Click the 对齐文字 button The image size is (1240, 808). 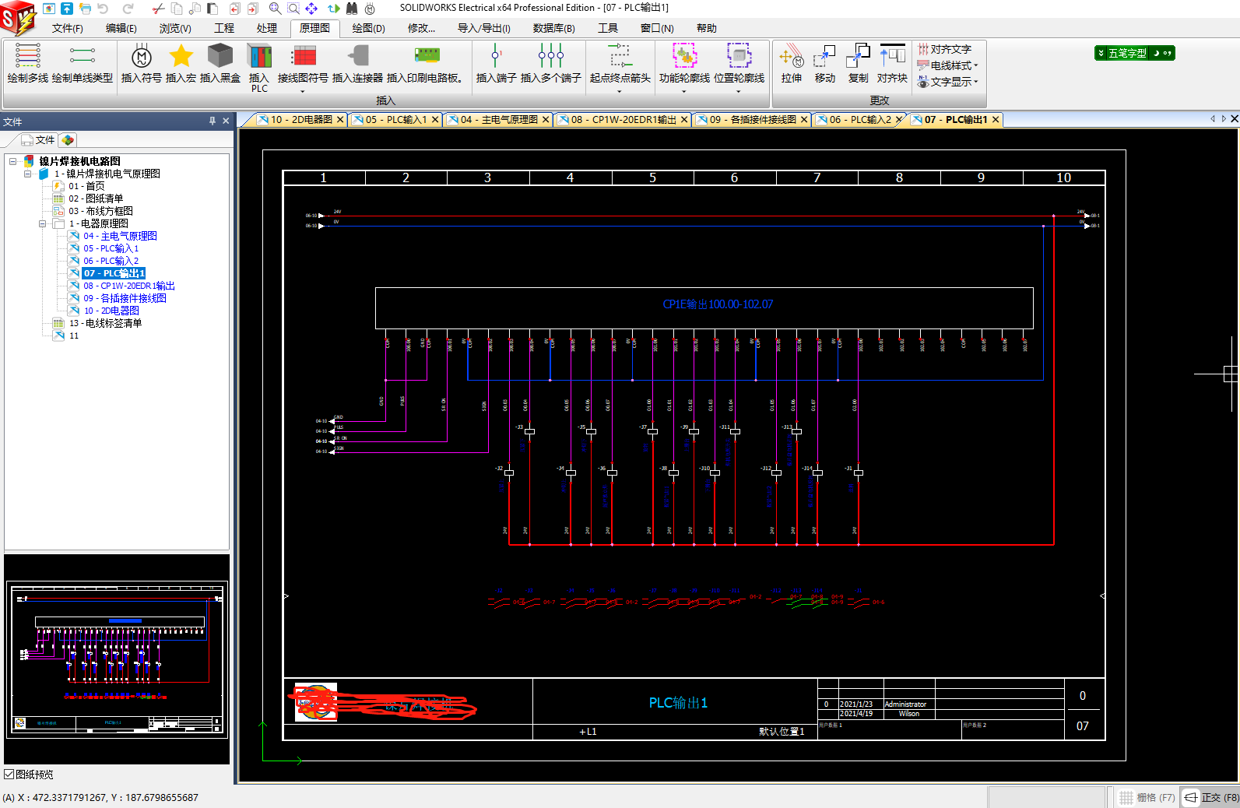(x=945, y=49)
